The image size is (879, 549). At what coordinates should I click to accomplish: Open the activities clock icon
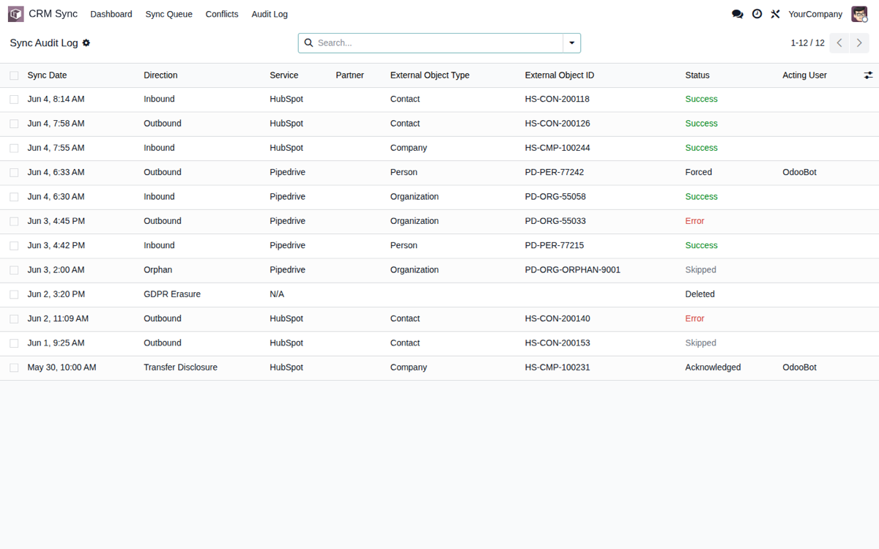point(757,14)
